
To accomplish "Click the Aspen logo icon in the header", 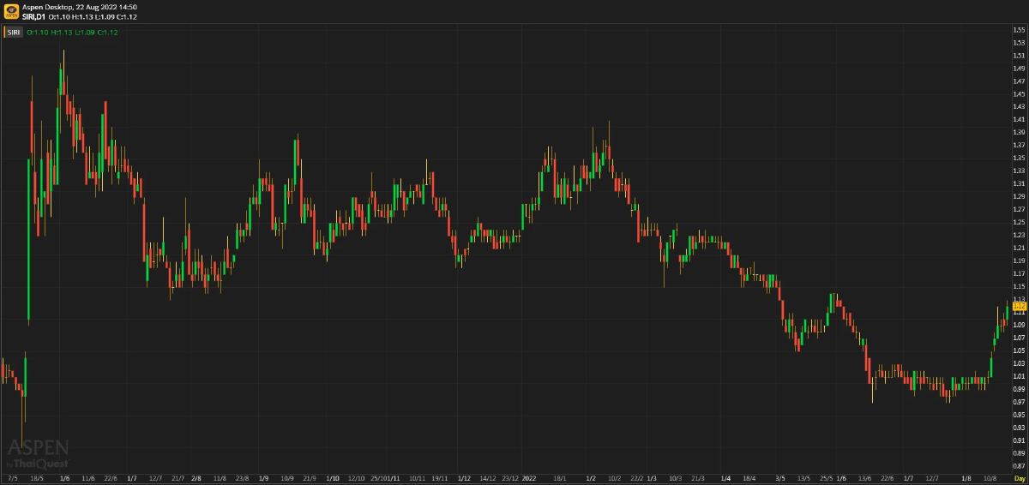I will pos(11,11).
